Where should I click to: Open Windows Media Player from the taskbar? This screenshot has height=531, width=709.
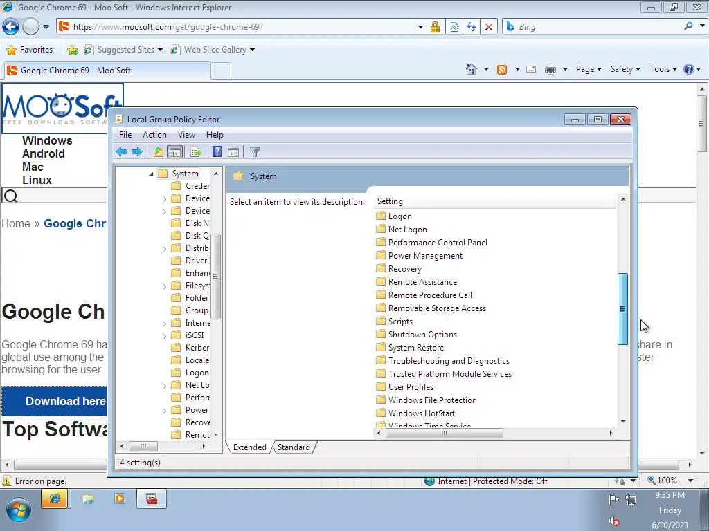pyautogui.click(x=119, y=499)
